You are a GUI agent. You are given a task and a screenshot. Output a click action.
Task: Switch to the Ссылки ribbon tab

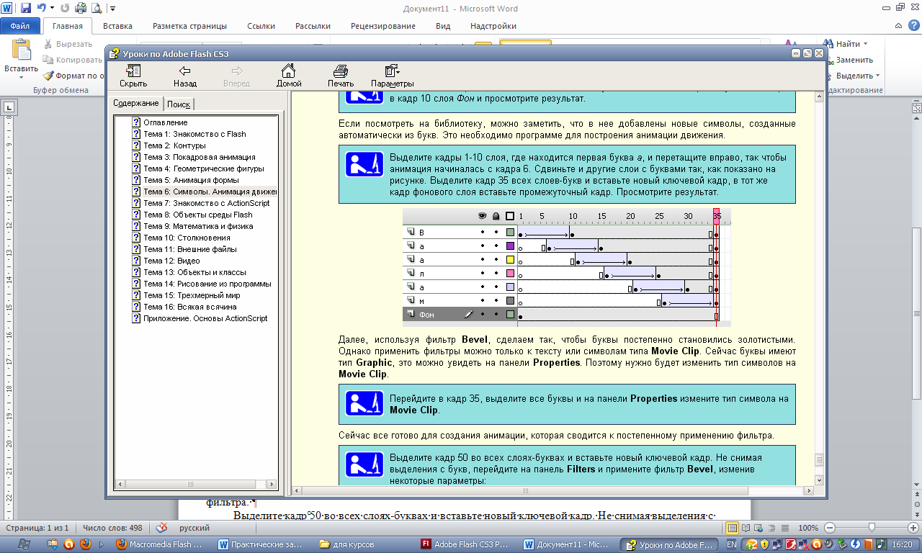(x=261, y=26)
